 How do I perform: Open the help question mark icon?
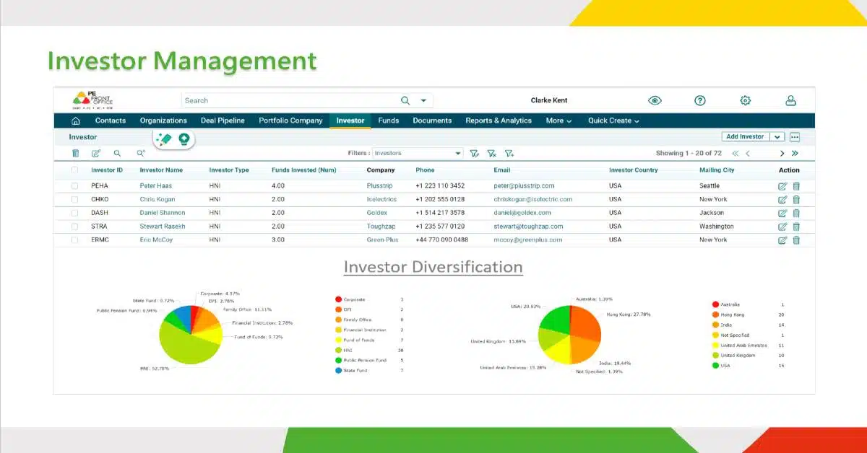click(x=700, y=101)
